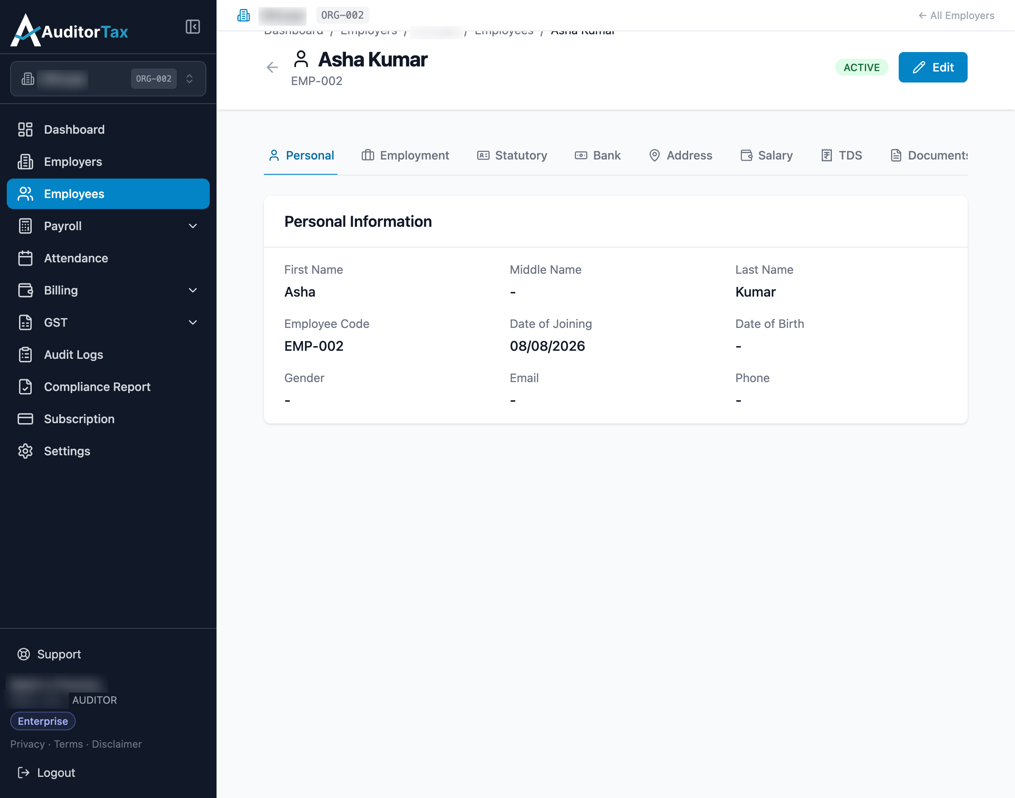This screenshot has height=798, width=1015.
Task: Switch to the Address tab
Action: coord(681,156)
